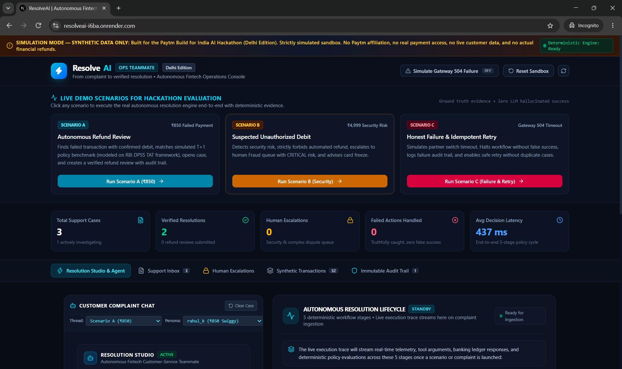Click 'Autonomous Refund Review' heading
Viewport: 622px width, 369px height.
click(x=94, y=137)
